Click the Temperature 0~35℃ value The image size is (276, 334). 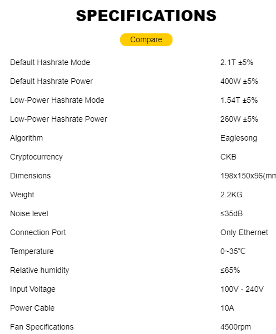tap(233, 251)
